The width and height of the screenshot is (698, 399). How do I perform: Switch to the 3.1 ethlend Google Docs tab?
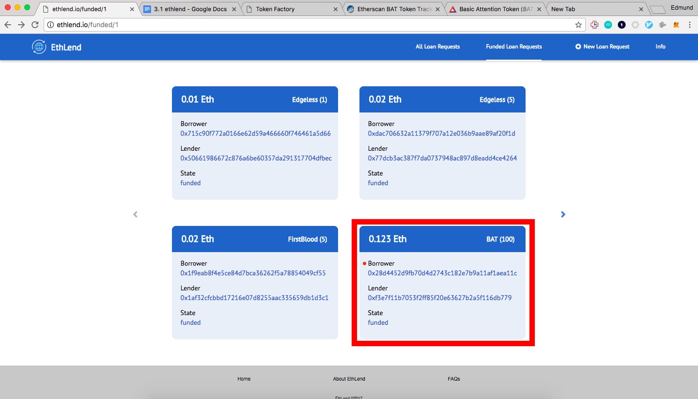[x=190, y=9]
